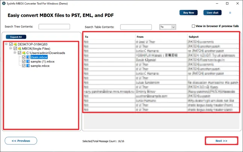This screenshot has height=152, width=243.
Task: Click the Downloads path folder icon
Action: (24, 53)
